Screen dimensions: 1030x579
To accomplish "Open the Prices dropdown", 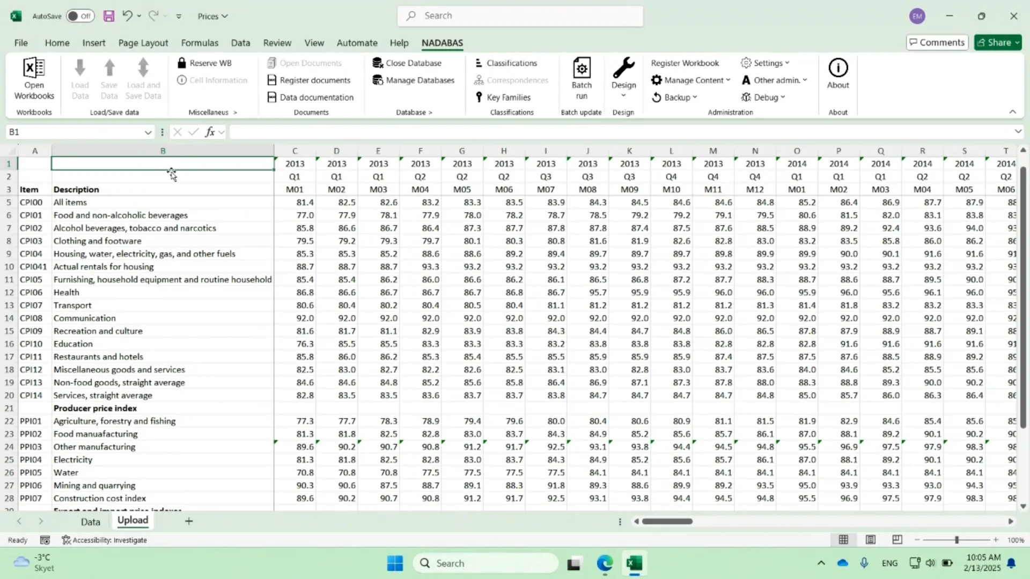I will coord(212,16).
